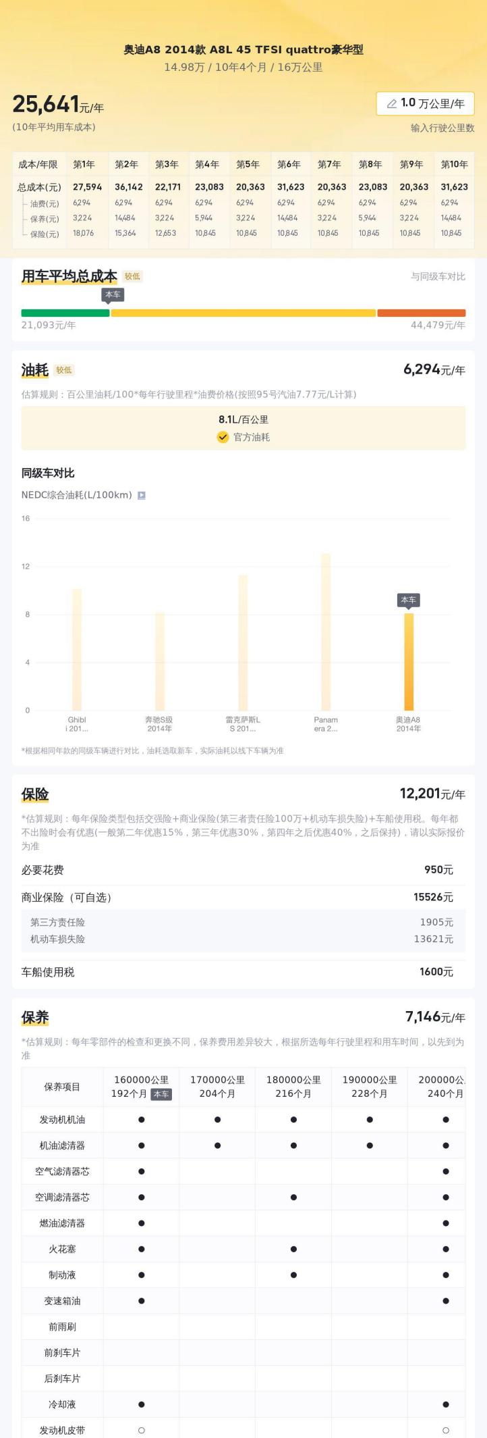Click the 保养(元) row label
The image size is (487, 1438).
click(x=45, y=219)
